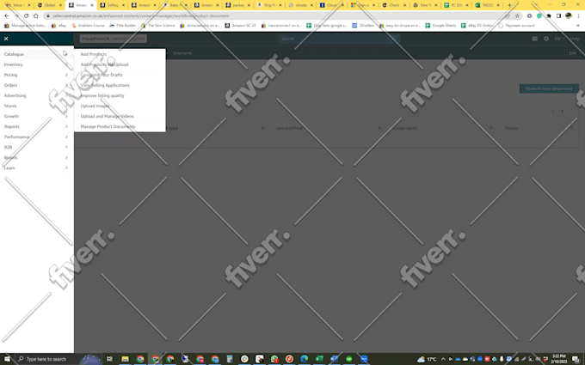Expand the Brands menu section
Image resolution: width=585 pixels, height=365 pixels.
click(36, 157)
